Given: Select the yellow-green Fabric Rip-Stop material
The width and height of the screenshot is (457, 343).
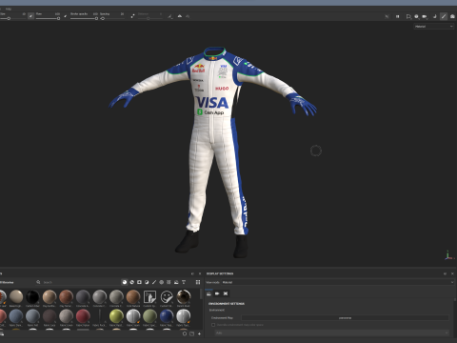Looking at the screenshot, I should pos(116,316).
